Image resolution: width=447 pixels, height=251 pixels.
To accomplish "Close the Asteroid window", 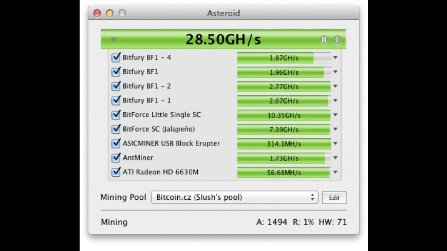I will pos(97,13).
